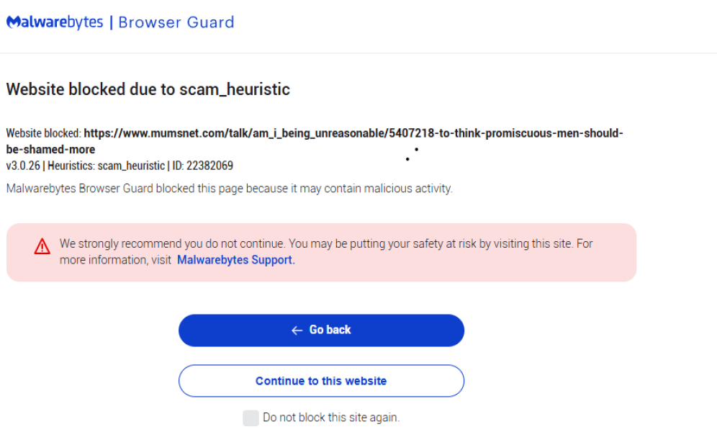
Task: Select the pink warning banner
Action: click(x=321, y=252)
